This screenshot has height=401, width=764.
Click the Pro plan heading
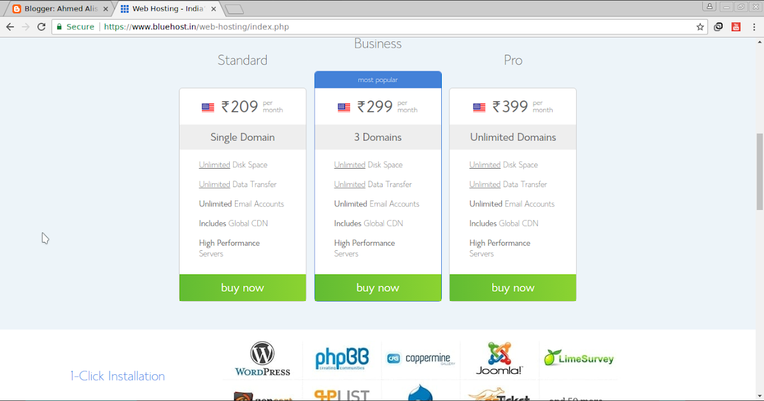click(x=513, y=60)
